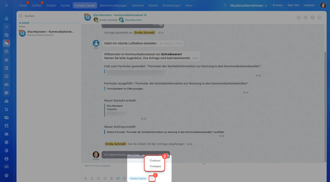The image size is (330, 182).
Task: Open the hamburger main menu
Action: (6, 5)
